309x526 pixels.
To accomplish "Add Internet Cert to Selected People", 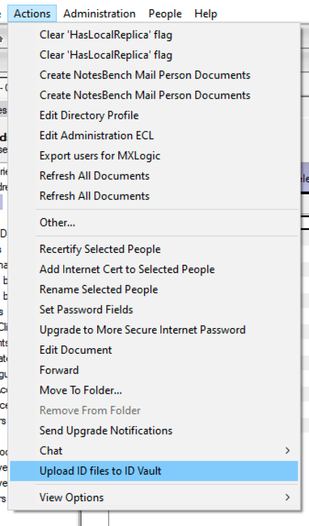I will [x=127, y=269].
